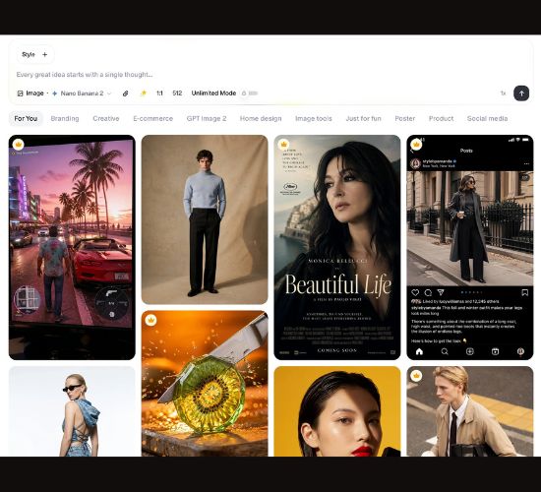Select the Social media category
541x492 pixels.
[x=487, y=118]
